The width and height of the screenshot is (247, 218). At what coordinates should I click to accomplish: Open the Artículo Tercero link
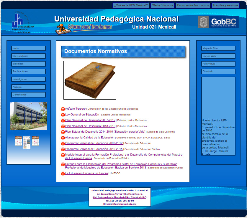click(75, 109)
